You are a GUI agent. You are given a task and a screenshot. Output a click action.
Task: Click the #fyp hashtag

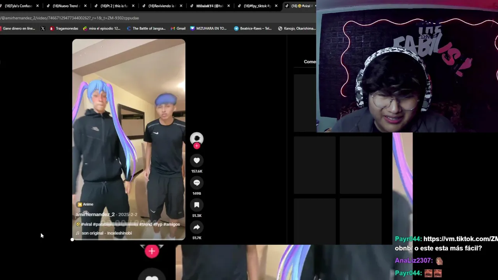(x=158, y=224)
